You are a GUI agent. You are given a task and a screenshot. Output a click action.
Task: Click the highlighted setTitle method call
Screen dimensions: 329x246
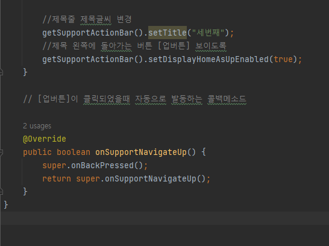coord(168,33)
